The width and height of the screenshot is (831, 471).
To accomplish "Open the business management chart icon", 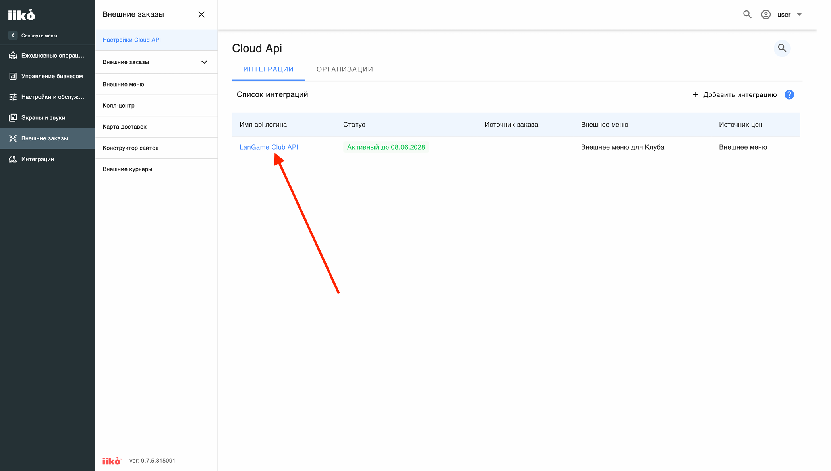I will tap(13, 76).
